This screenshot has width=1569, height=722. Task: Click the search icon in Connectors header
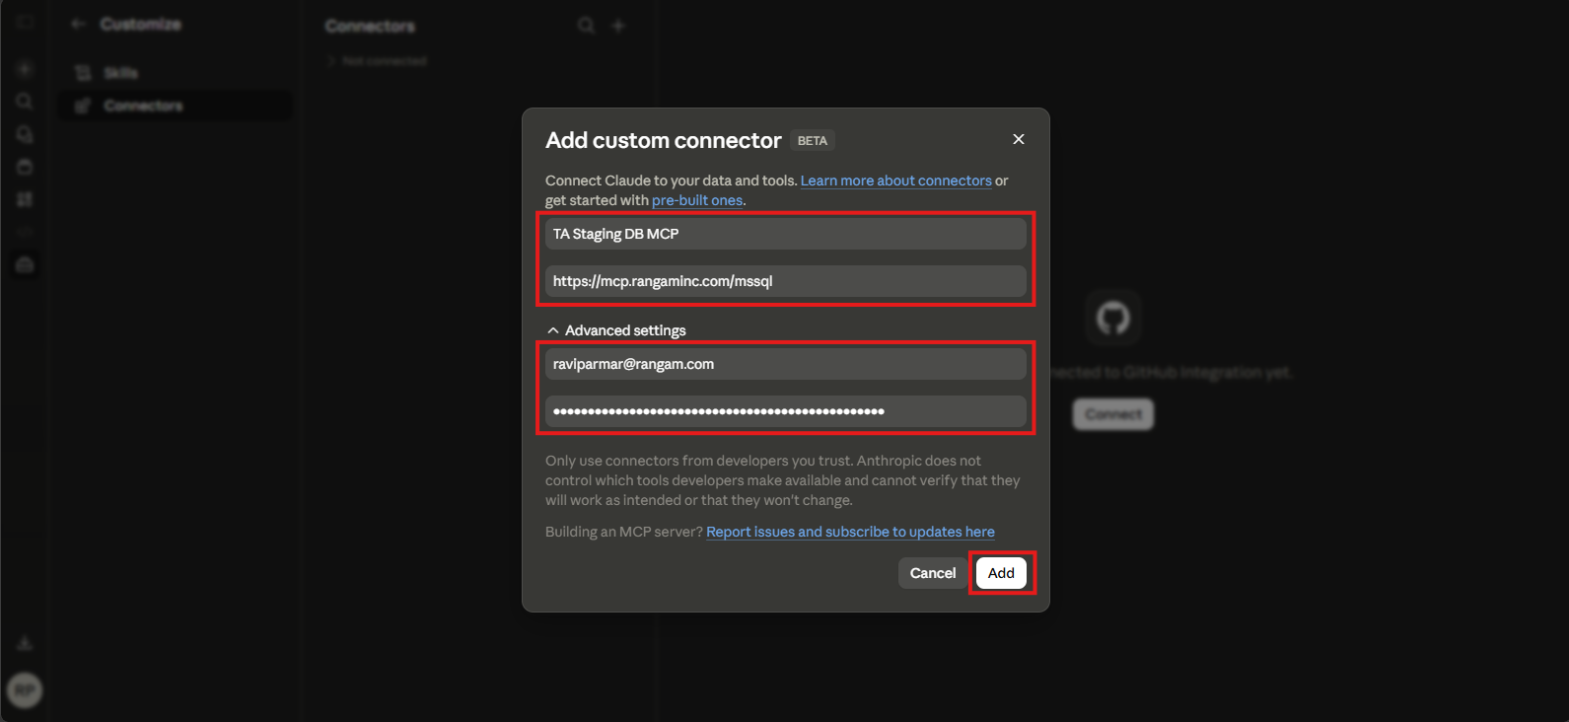coord(586,26)
